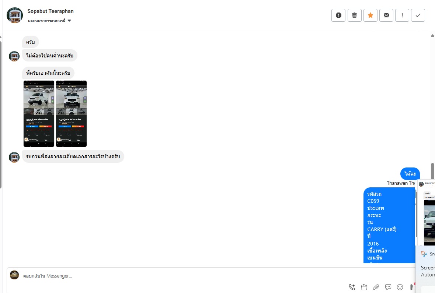
Task: Click the sent 'ได้ค่ะ' blue bubble
Action: [x=410, y=174]
